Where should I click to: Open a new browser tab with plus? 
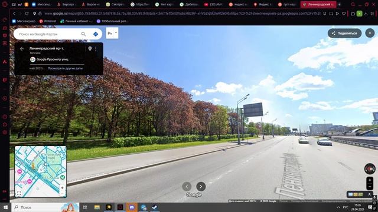click(x=339, y=4)
